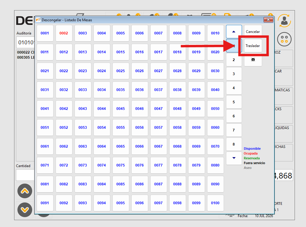Select occupied table 0002
The width and height of the screenshot is (306, 227).
(64, 33)
